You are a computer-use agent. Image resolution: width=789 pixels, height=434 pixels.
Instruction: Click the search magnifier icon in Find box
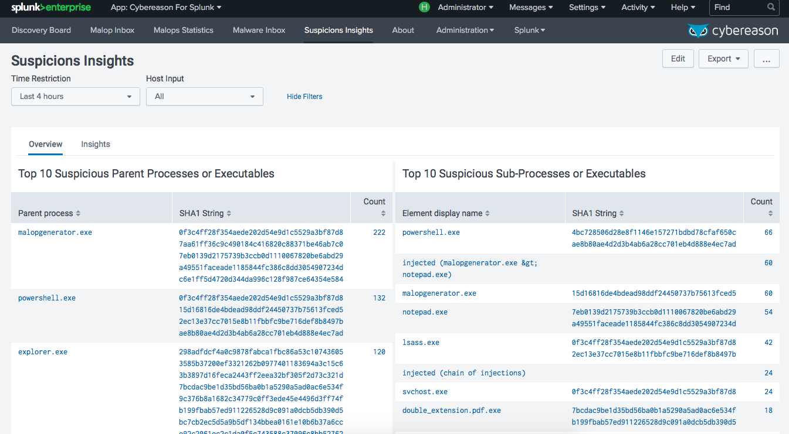(x=771, y=8)
